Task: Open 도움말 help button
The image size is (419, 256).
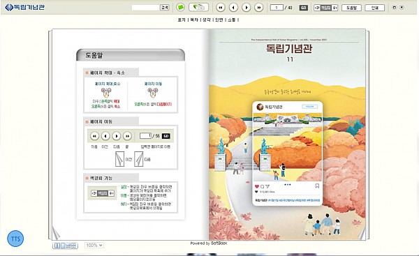Action: (x=351, y=8)
